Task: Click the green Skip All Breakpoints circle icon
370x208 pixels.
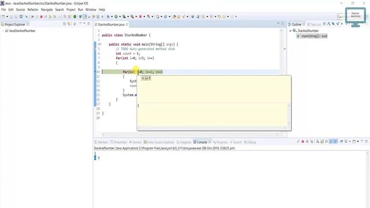Action: click(75, 17)
